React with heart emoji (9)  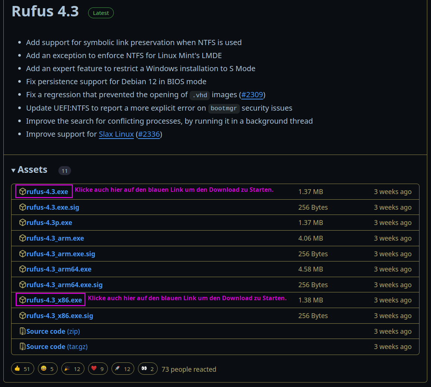(x=98, y=369)
